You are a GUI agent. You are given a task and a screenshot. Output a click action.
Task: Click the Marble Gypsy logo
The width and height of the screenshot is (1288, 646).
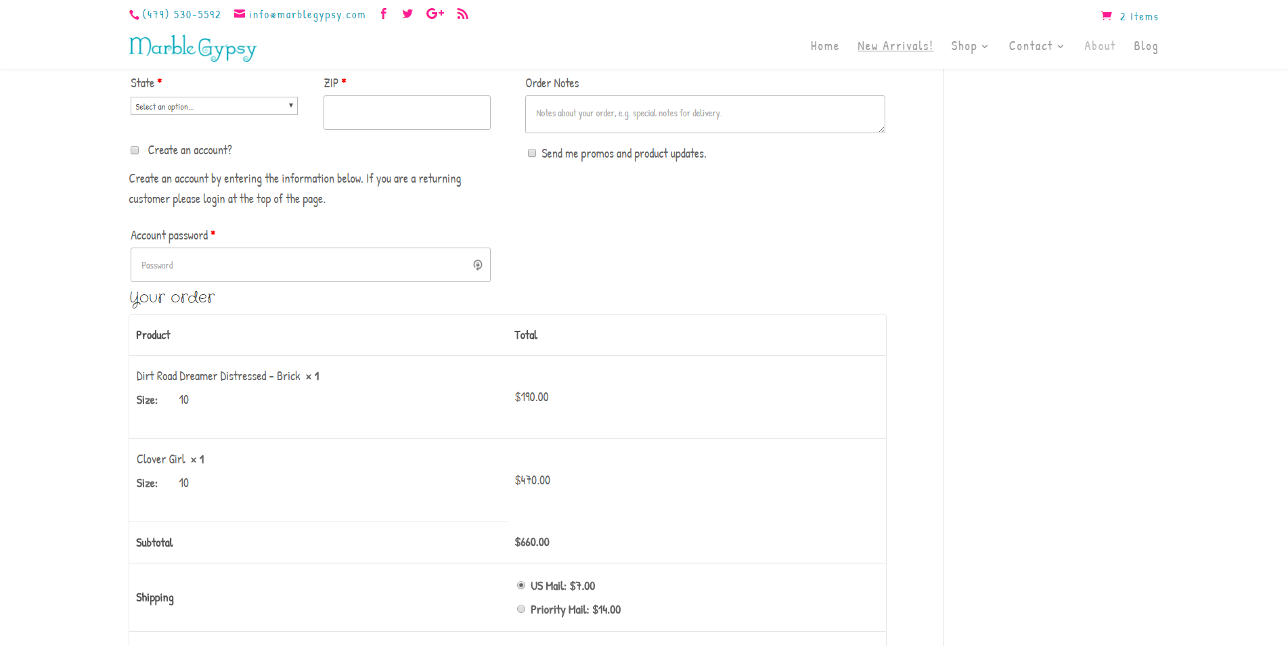point(193,47)
